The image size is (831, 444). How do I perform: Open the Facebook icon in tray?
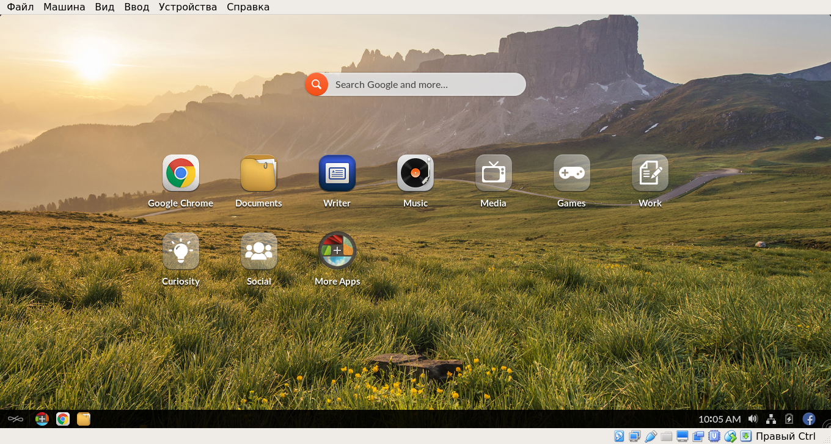809,419
